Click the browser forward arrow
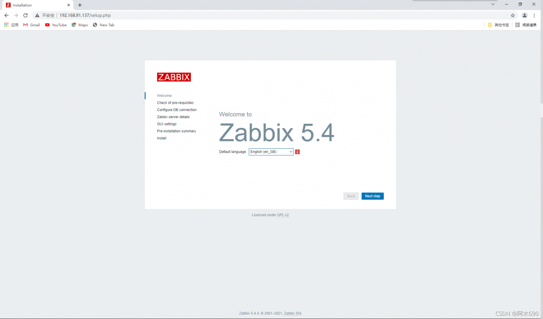 coord(16,15)
